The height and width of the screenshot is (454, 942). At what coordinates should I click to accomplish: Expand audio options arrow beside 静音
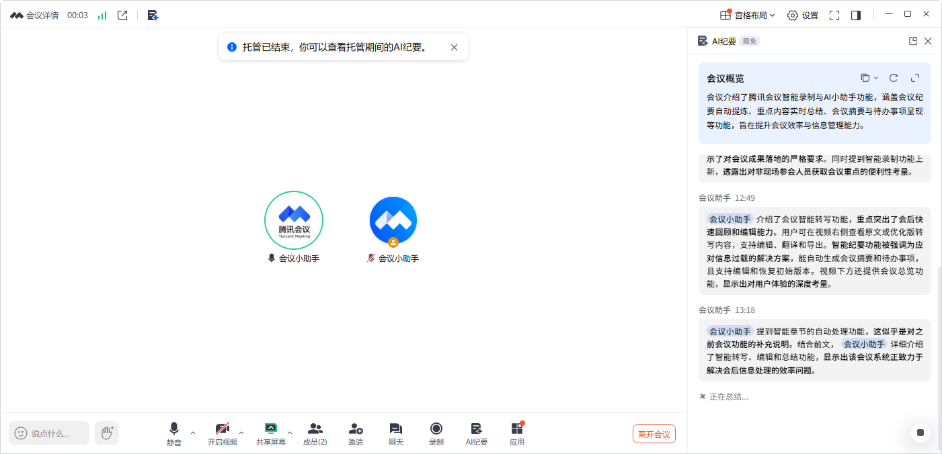tap(193, 433)
